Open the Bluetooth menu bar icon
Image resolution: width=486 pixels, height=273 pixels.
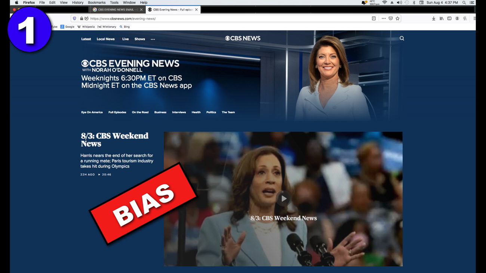click(x=414, y=3)
